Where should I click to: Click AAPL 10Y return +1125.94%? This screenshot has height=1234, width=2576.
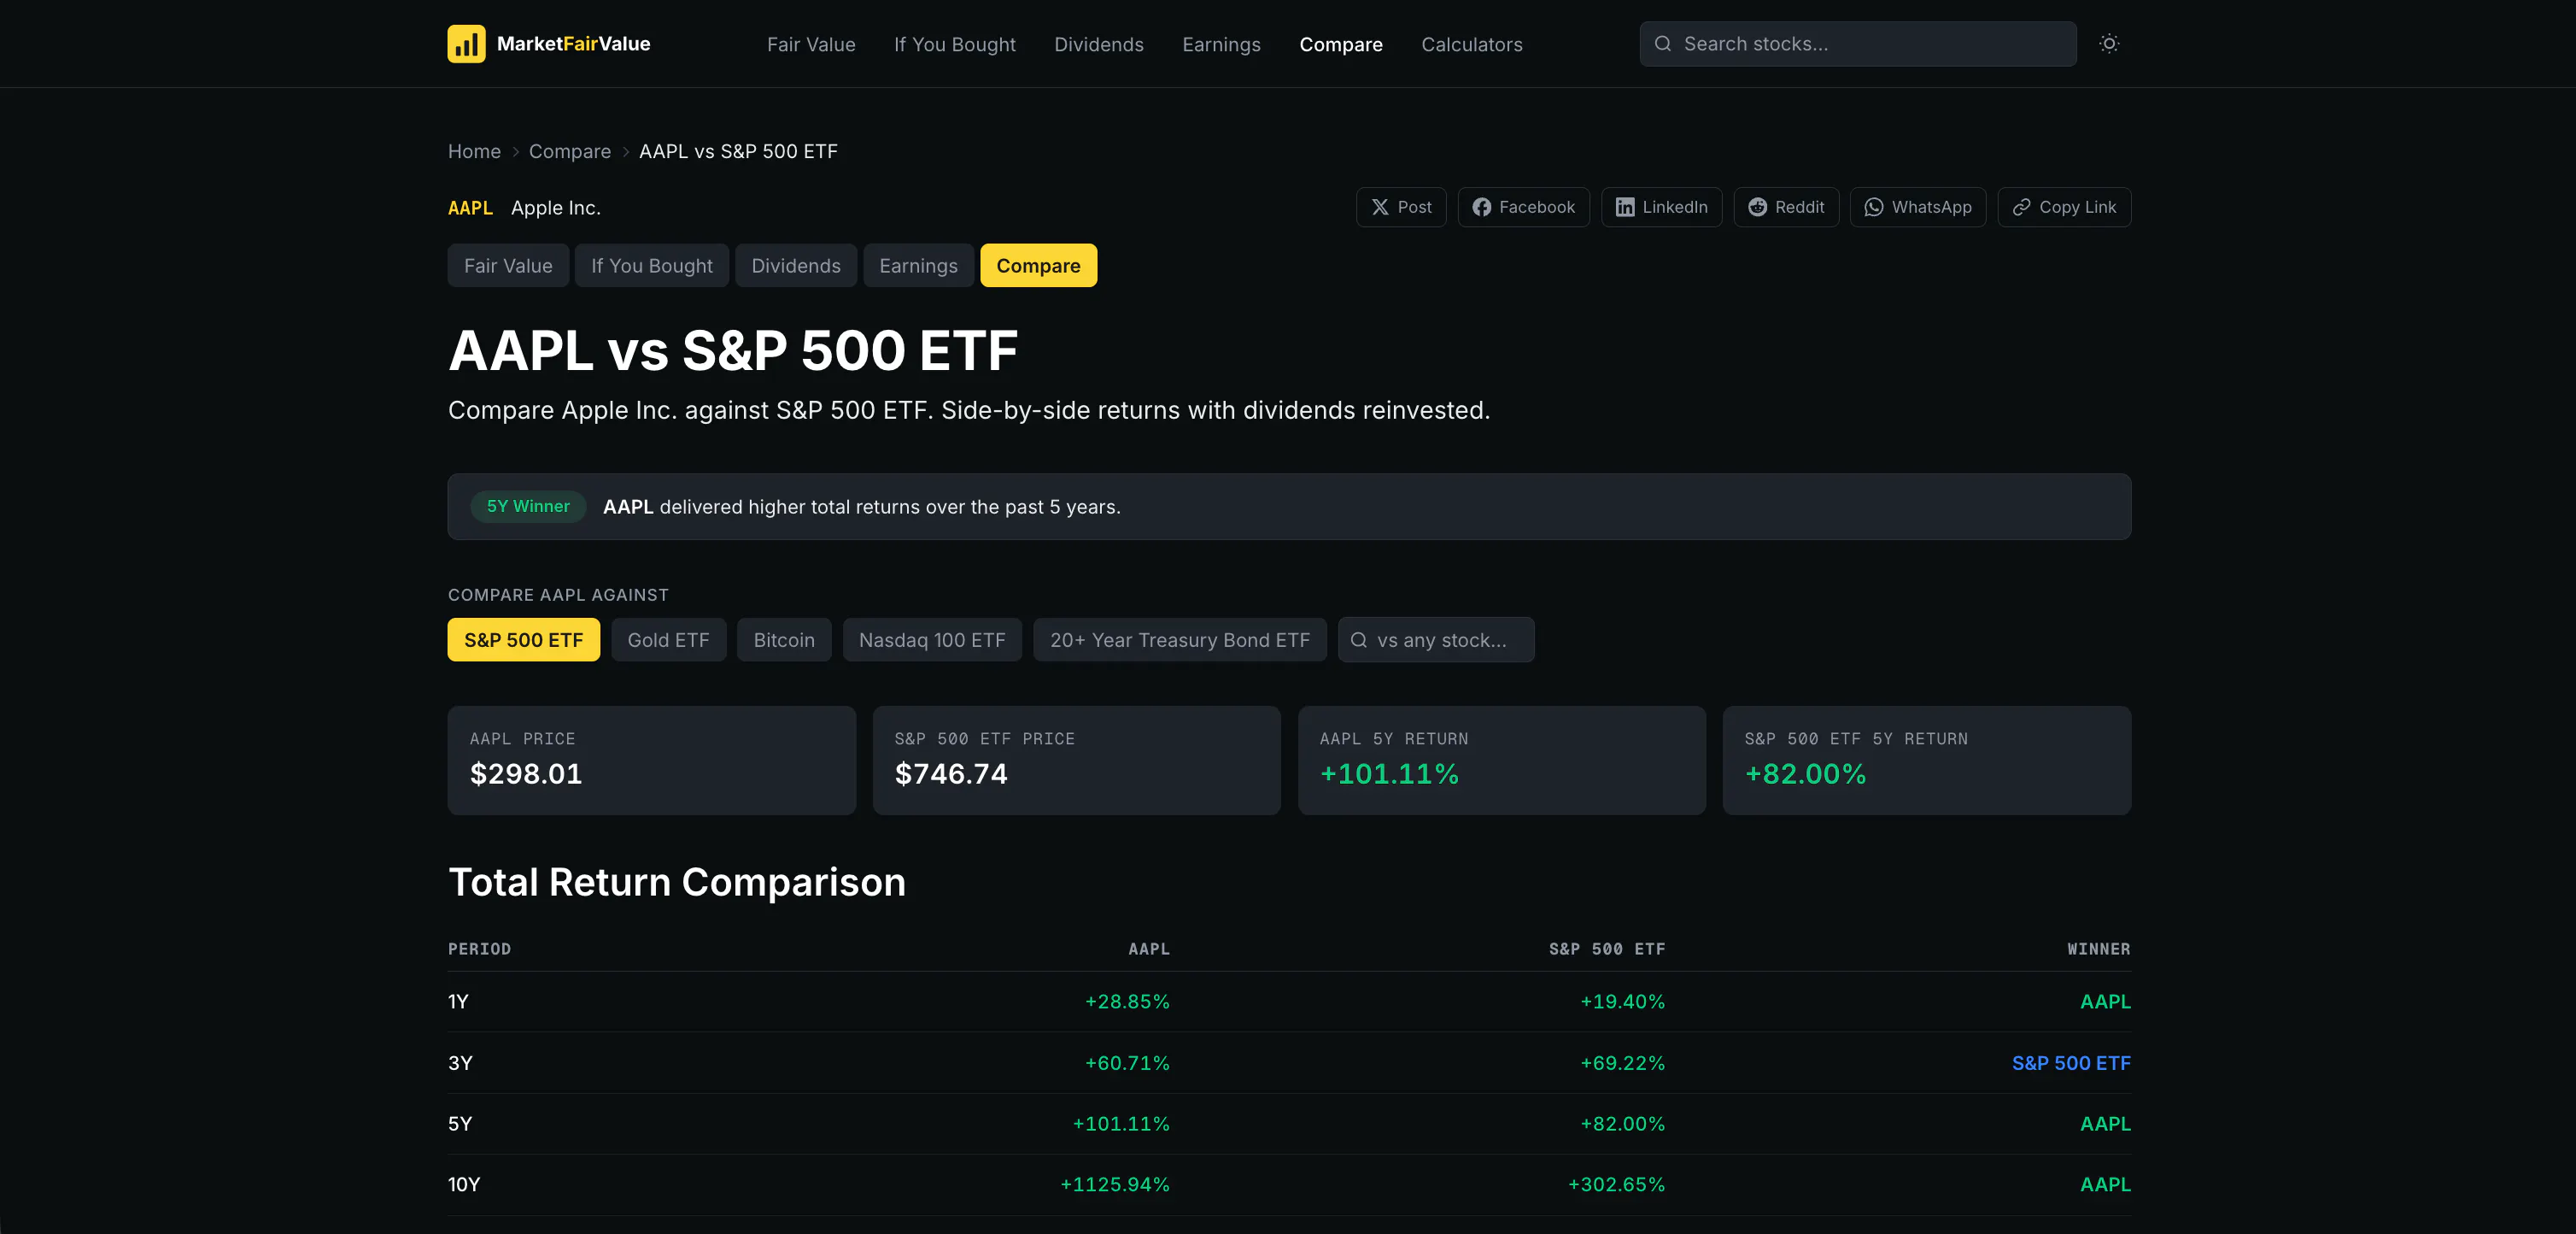point(1114,1186)
